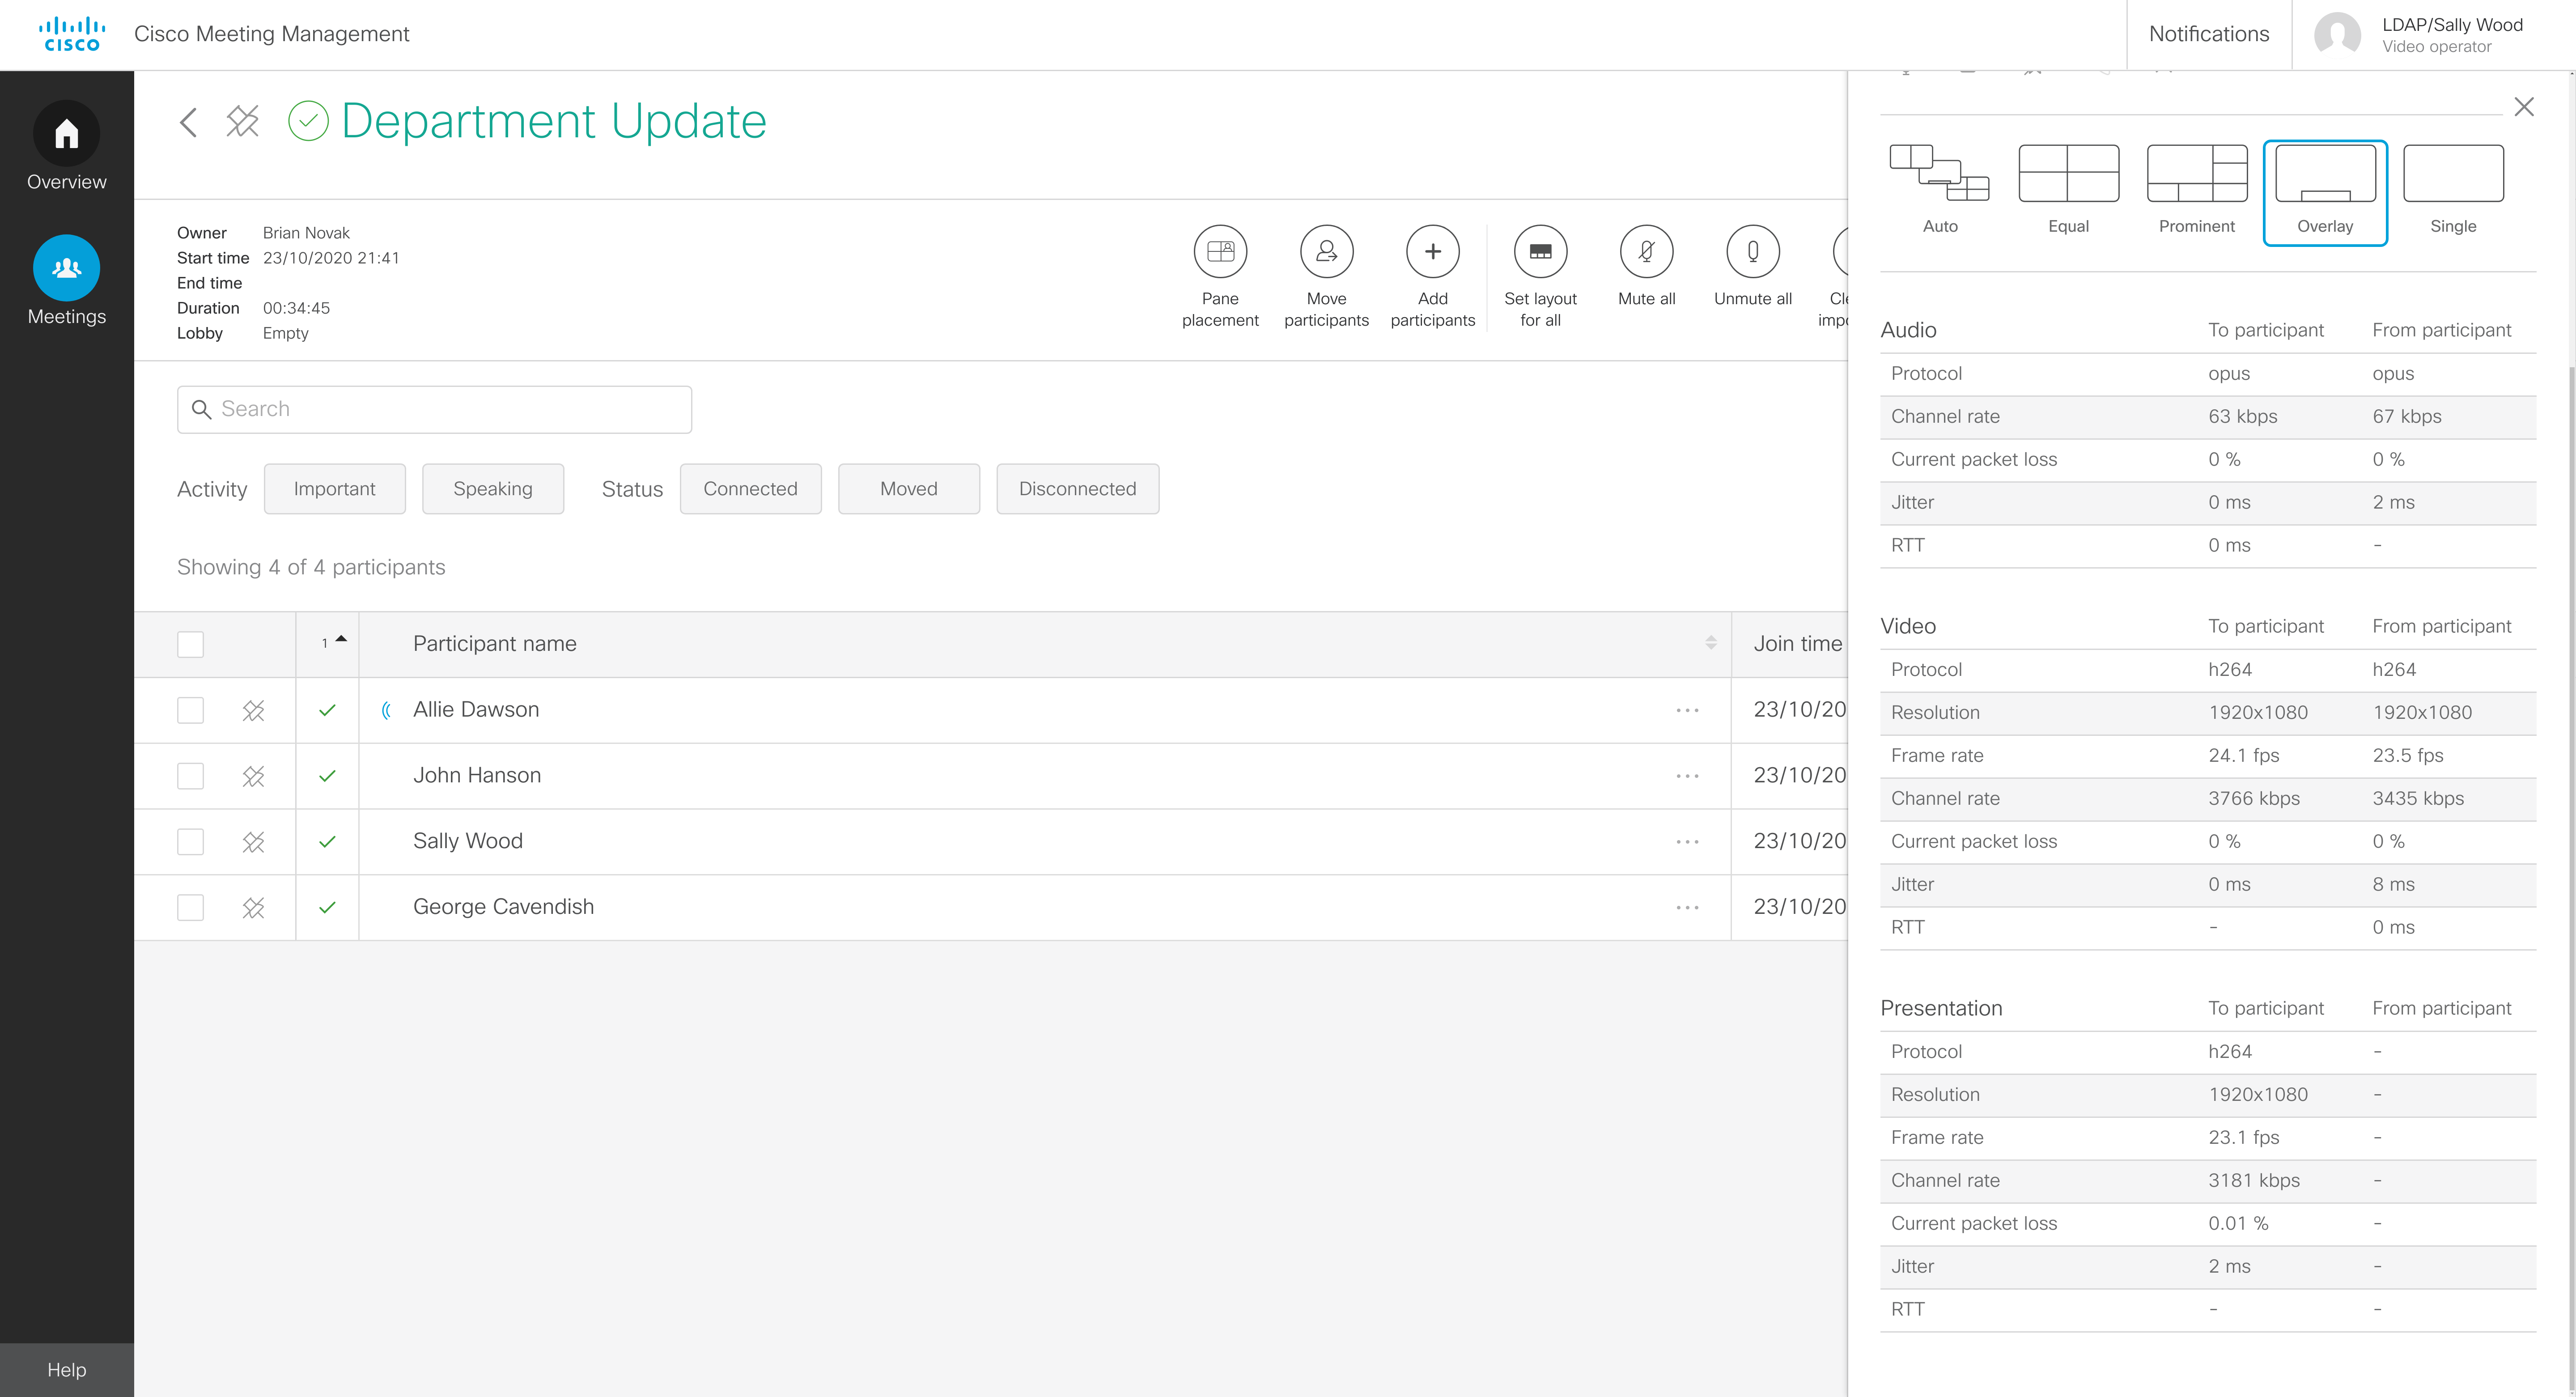Select the Single layout option
Viewport: 2576px width, 1397px height.
click(x=2452, y=190)
